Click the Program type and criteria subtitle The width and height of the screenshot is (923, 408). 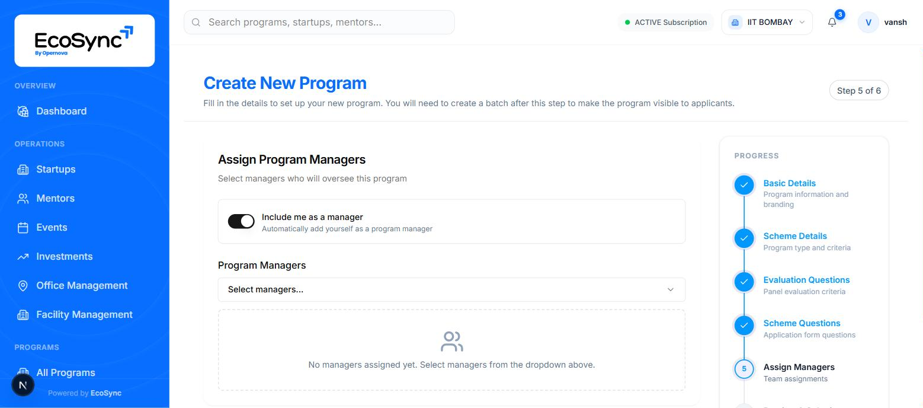pyautogui.click(x=807, y=248)
